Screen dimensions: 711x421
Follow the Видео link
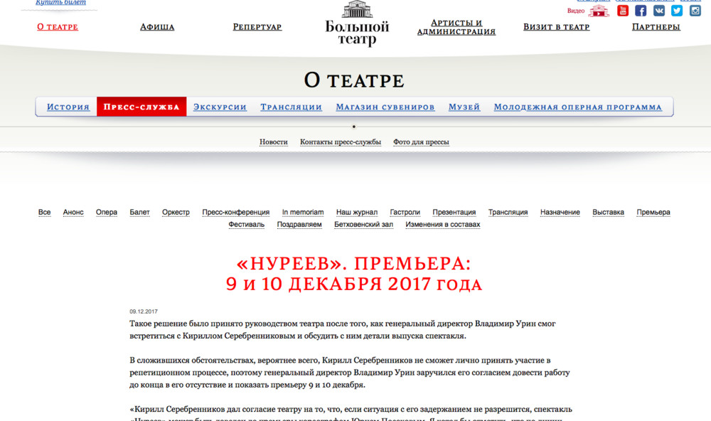(576, 11)
